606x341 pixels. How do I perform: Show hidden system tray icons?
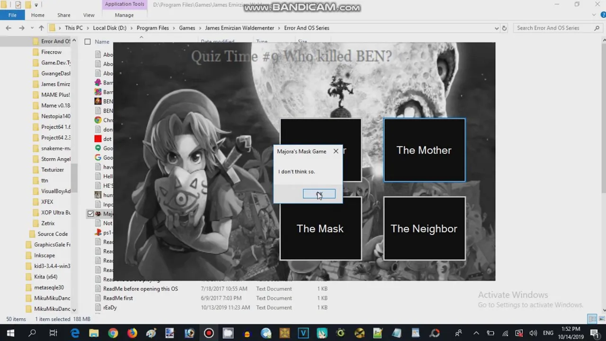[x=476, y=333]
